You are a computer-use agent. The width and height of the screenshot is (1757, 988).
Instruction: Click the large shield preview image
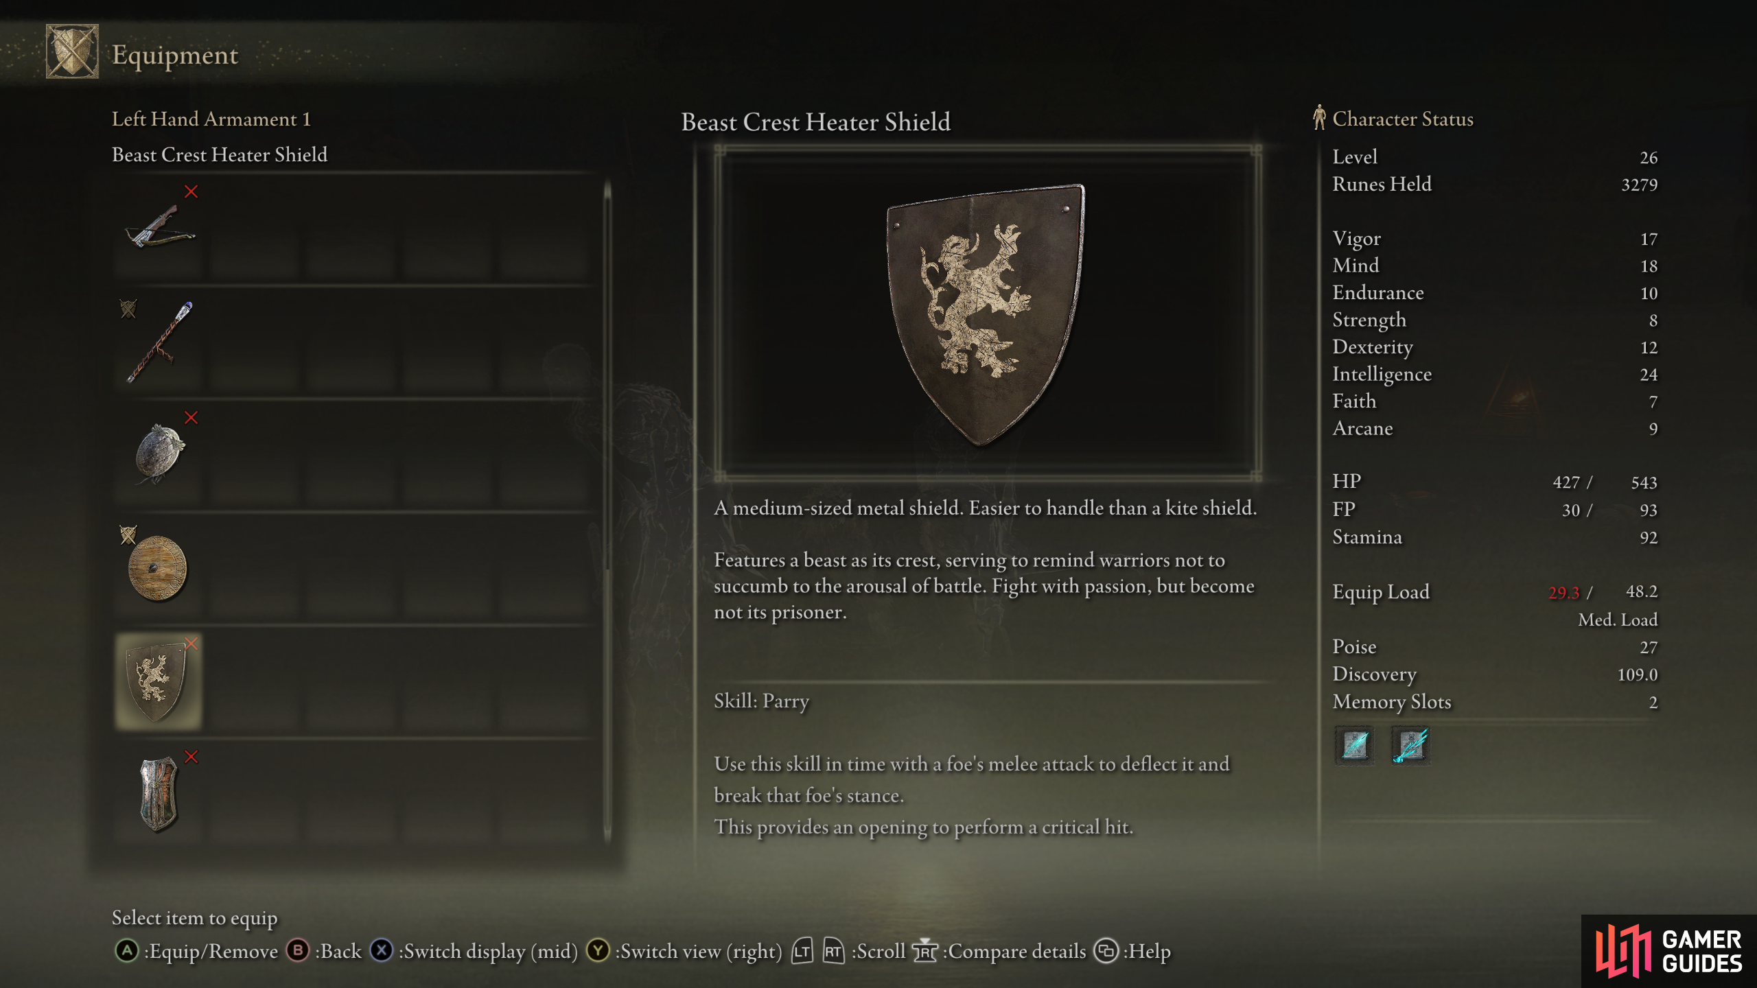(x=986, y=312)
